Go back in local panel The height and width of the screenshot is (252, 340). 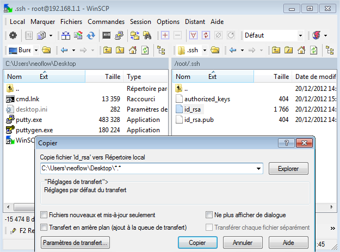point(64,50)
